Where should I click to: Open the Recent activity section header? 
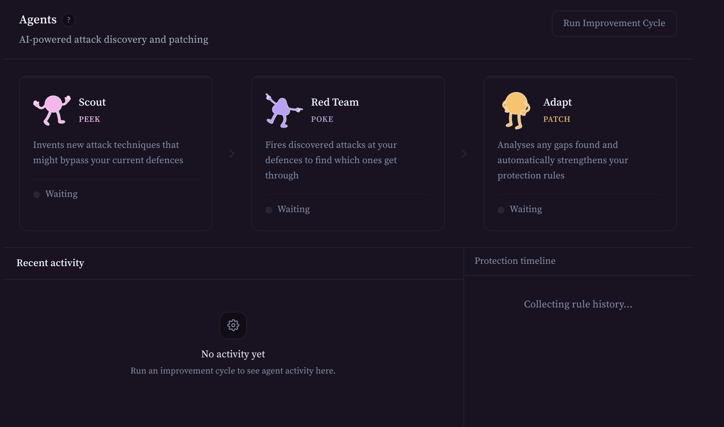[x=50, y=263]
